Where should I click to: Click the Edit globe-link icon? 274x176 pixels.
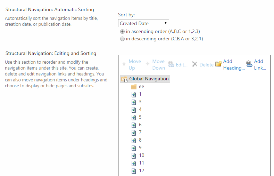tap(171, 64)
